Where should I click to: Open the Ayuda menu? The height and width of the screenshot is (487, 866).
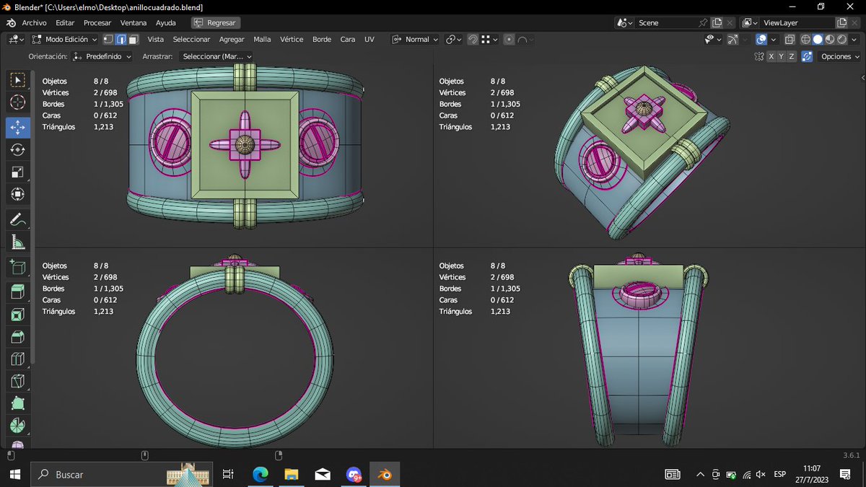click(x=166, y=23)
